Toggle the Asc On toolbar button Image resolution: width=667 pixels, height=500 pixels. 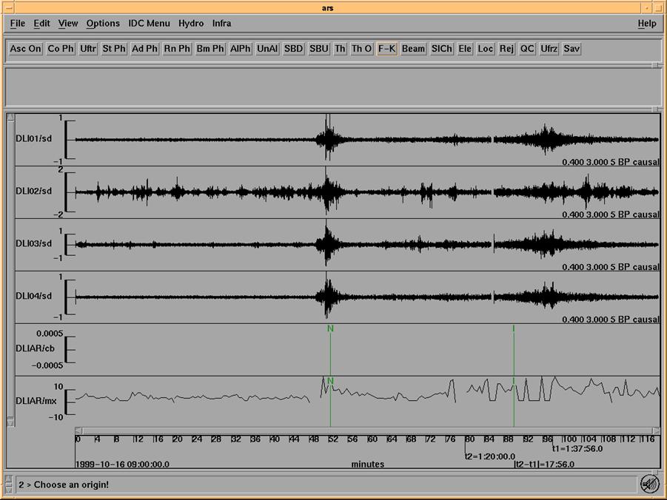(25, 49)
